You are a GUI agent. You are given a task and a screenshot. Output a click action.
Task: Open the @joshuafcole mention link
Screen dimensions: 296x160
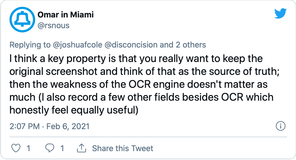point(77,45)
